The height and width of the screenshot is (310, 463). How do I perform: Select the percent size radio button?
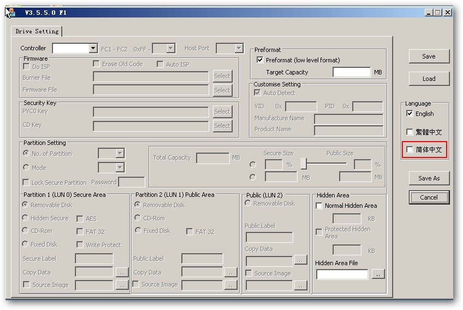253,165
